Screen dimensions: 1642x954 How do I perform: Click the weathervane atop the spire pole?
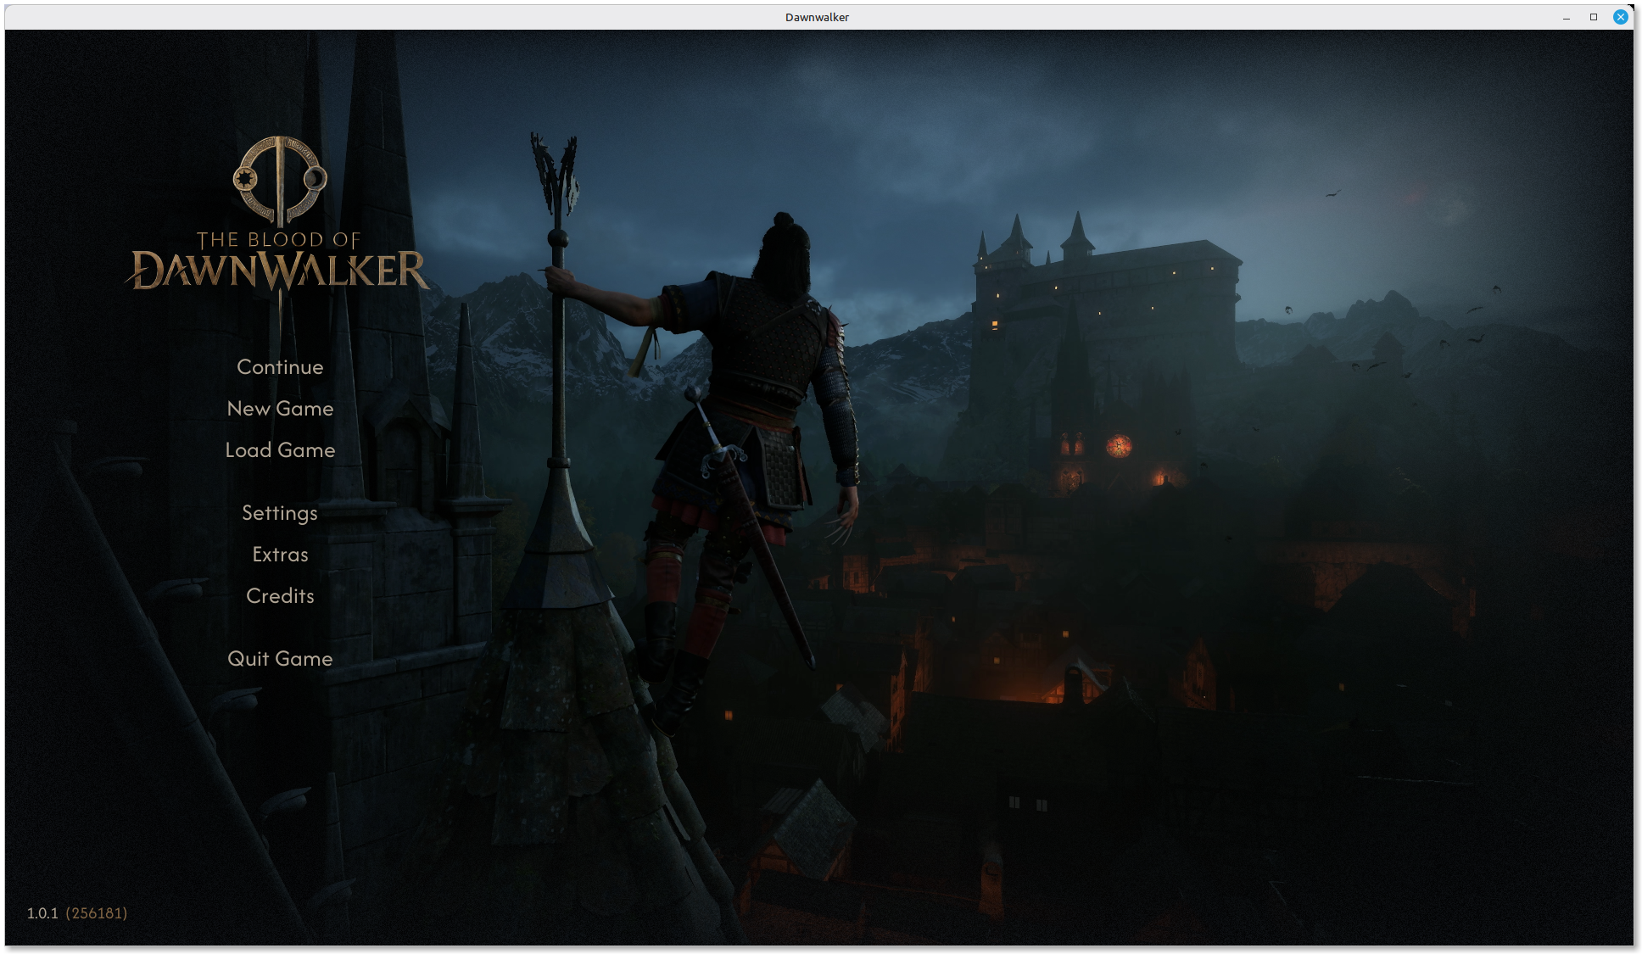[556, 174]
